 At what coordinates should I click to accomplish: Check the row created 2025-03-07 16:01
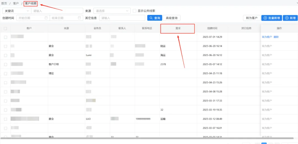pos(6,128)
